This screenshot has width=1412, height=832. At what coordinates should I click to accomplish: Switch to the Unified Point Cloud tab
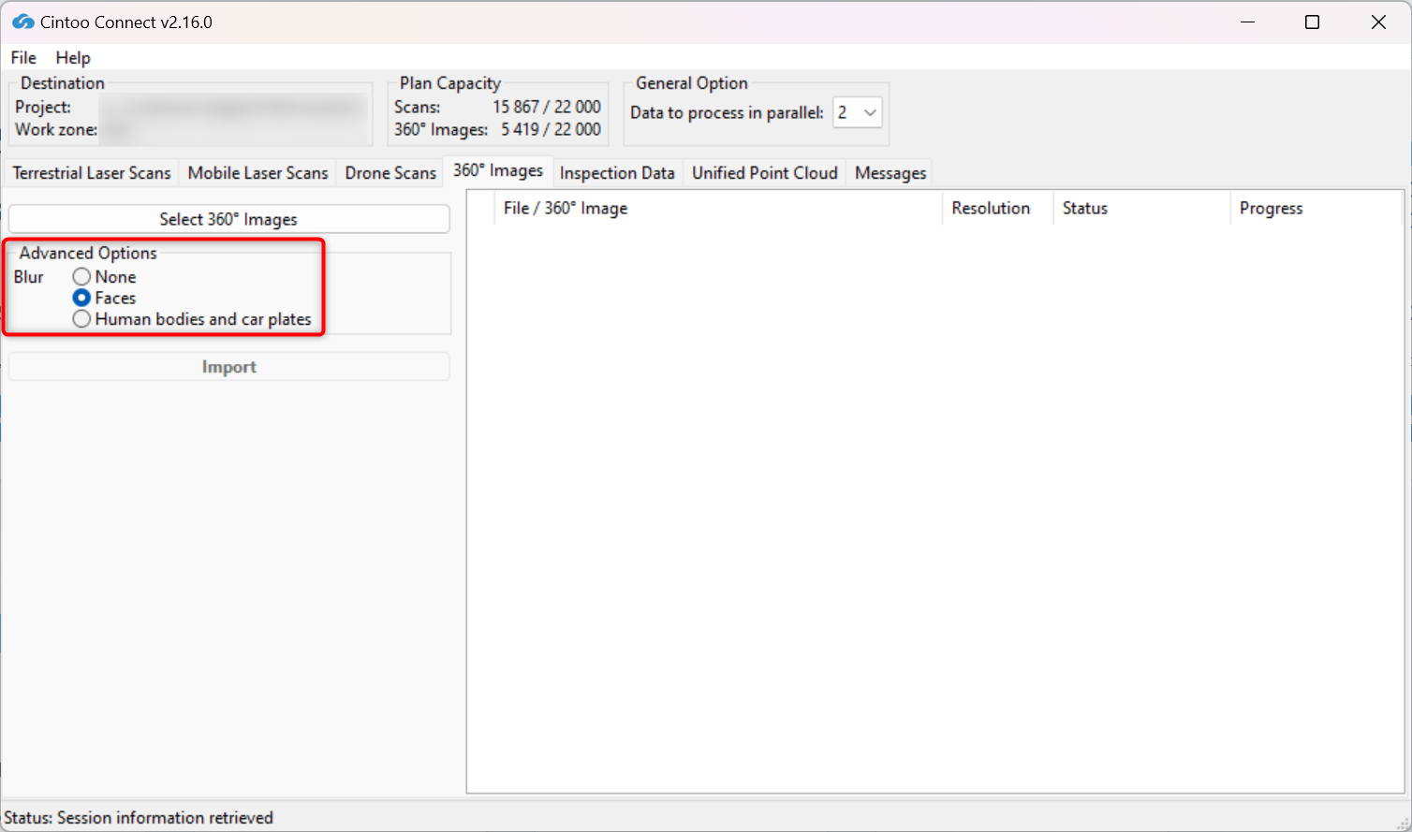click(x=765, y=173)
